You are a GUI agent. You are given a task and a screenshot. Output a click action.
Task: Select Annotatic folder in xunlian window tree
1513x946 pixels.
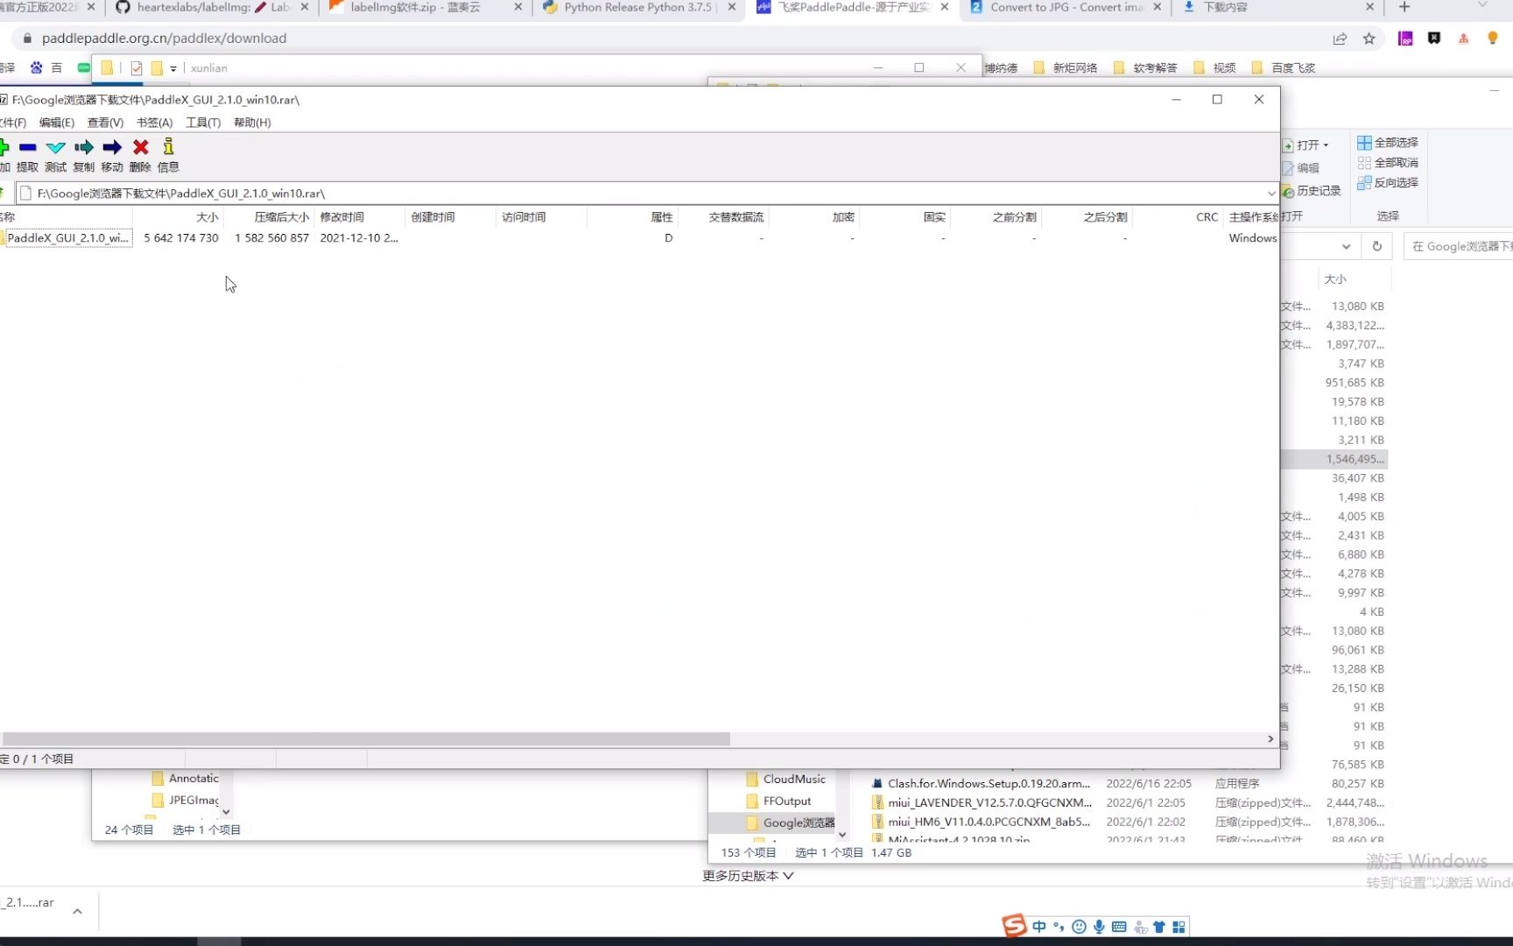click(186, 778)
